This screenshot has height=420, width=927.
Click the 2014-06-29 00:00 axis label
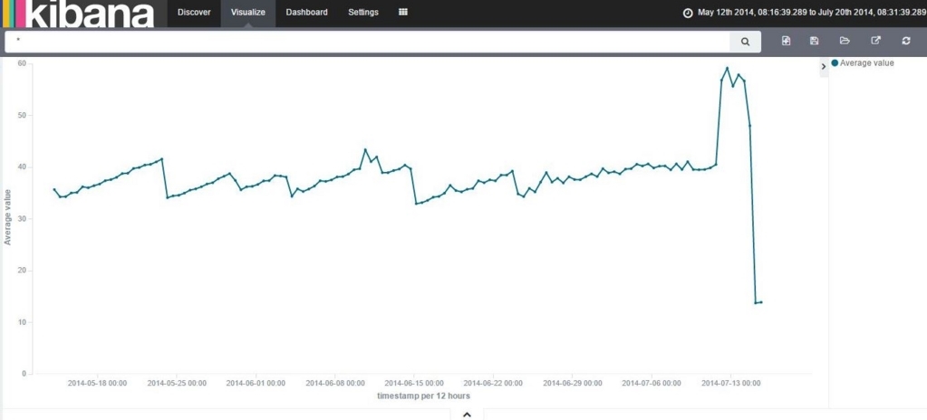(x=573, y=384)
